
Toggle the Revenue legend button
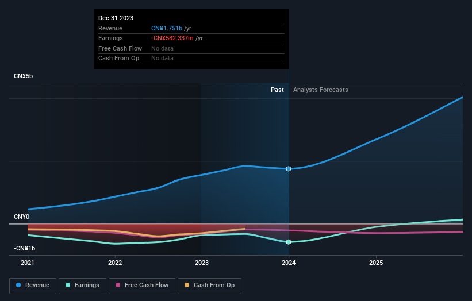tap(33, 285)
